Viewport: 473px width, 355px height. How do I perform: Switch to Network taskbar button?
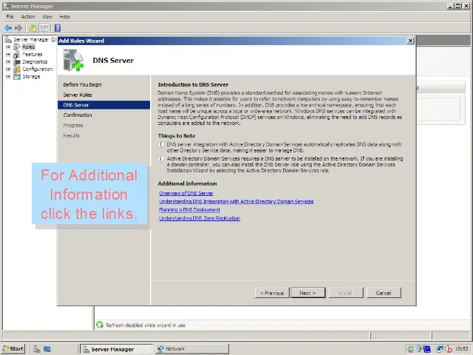pos(192,349)
